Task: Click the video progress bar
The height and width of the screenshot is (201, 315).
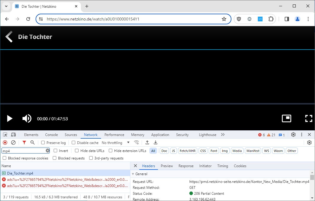Action: point(157,104)
